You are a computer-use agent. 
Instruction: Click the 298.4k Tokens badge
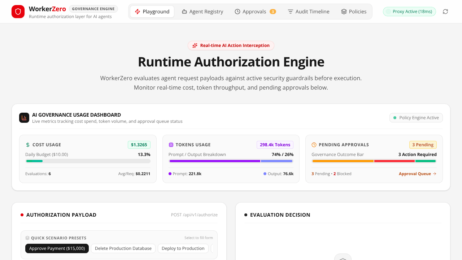pos(275,145)
